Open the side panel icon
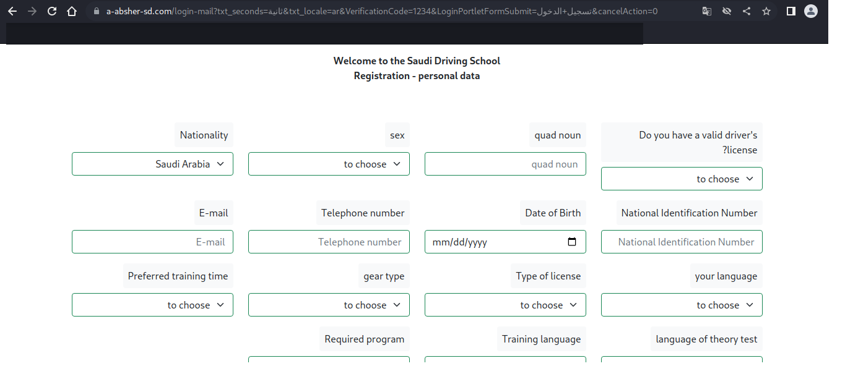This screenshot has height=366, width=845. [791, 11]
